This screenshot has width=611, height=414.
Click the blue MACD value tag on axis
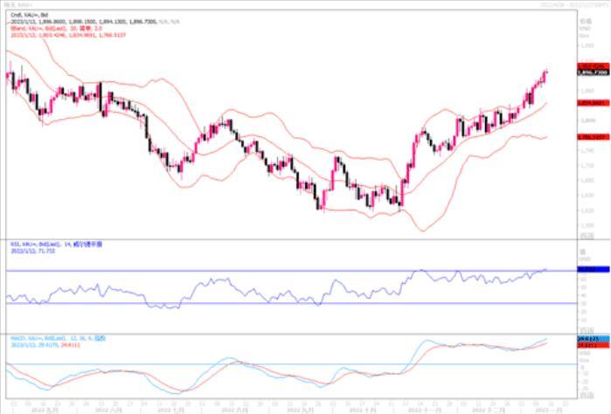point(592,337)
